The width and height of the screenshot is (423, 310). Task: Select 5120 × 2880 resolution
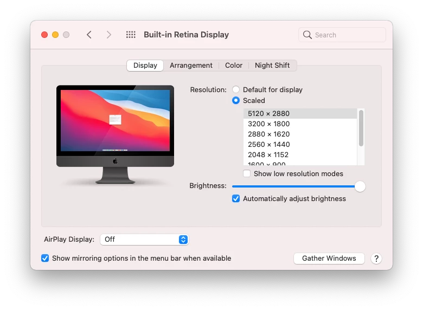tap(300, 113)
